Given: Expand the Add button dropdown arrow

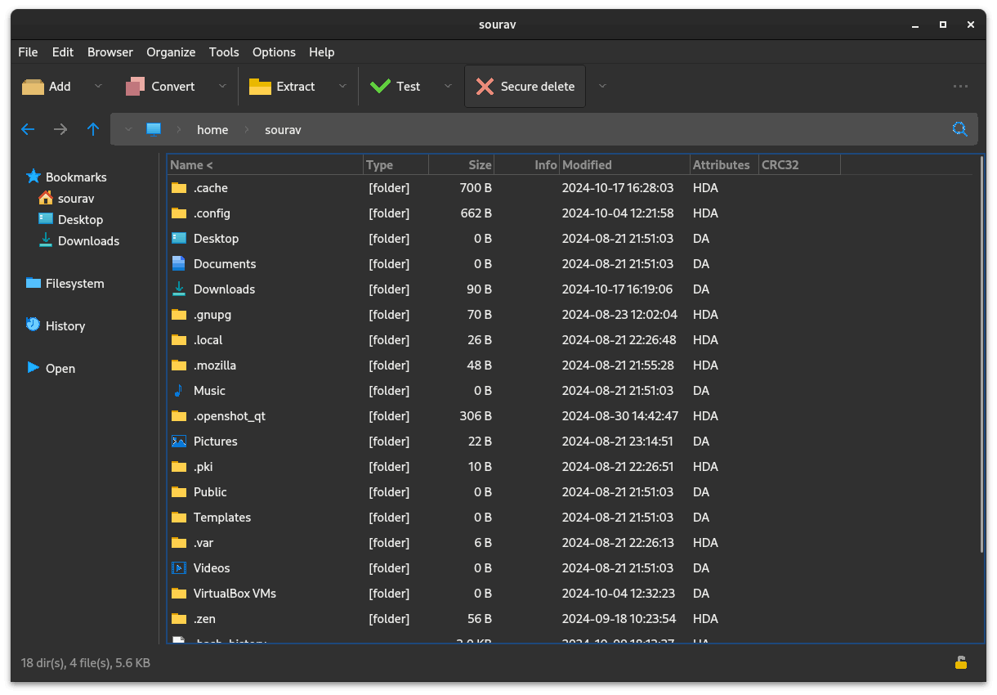Looking at the screenshot, I should click(98, 86).
